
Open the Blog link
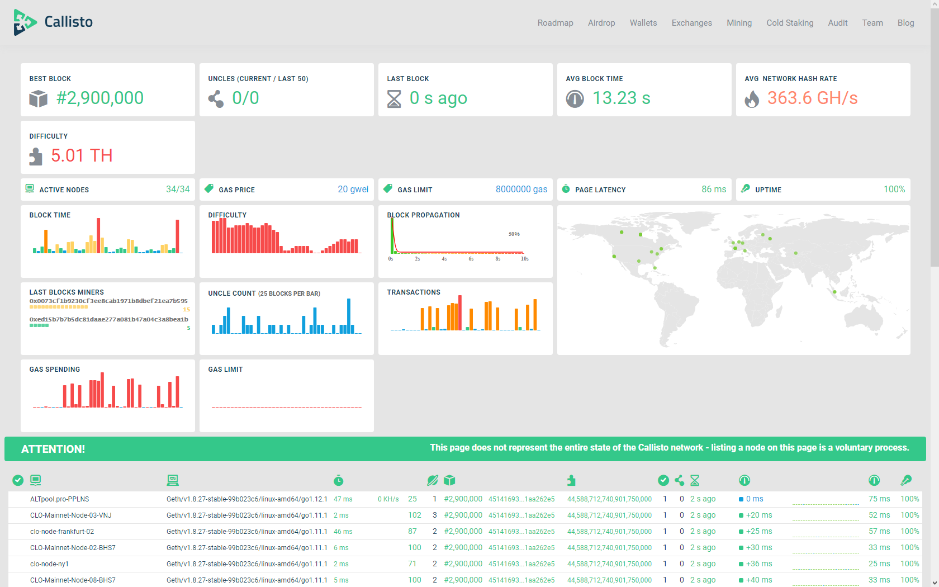[x=905, y=23]
